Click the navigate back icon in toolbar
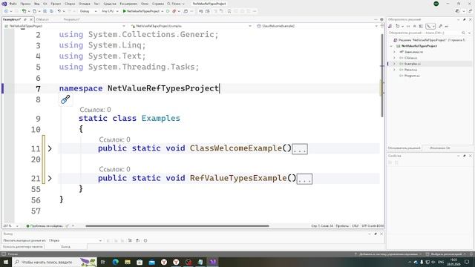 6,11
